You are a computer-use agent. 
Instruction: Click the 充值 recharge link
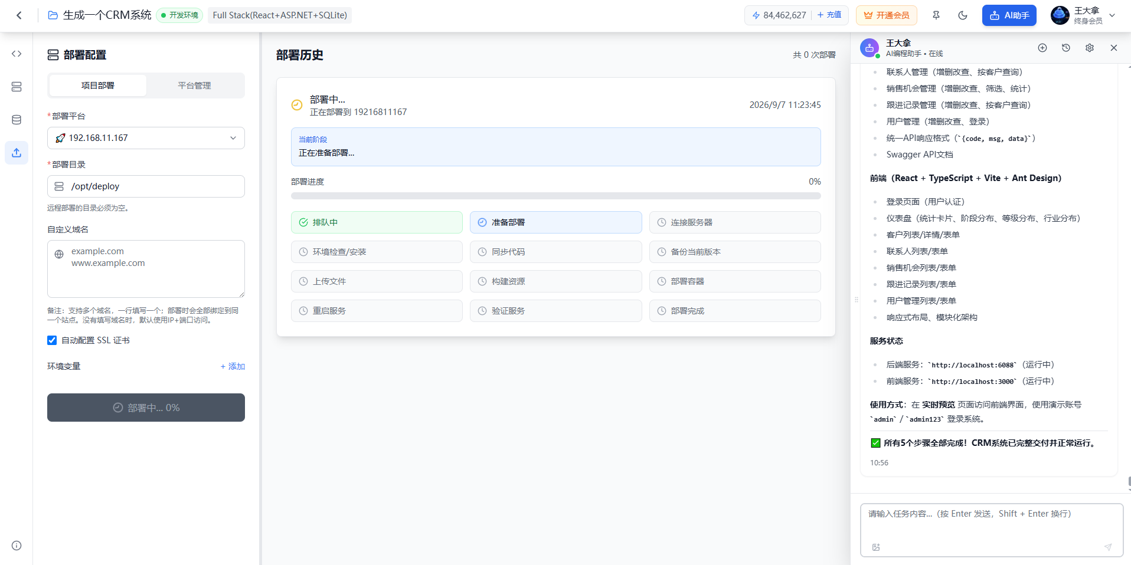829,15
